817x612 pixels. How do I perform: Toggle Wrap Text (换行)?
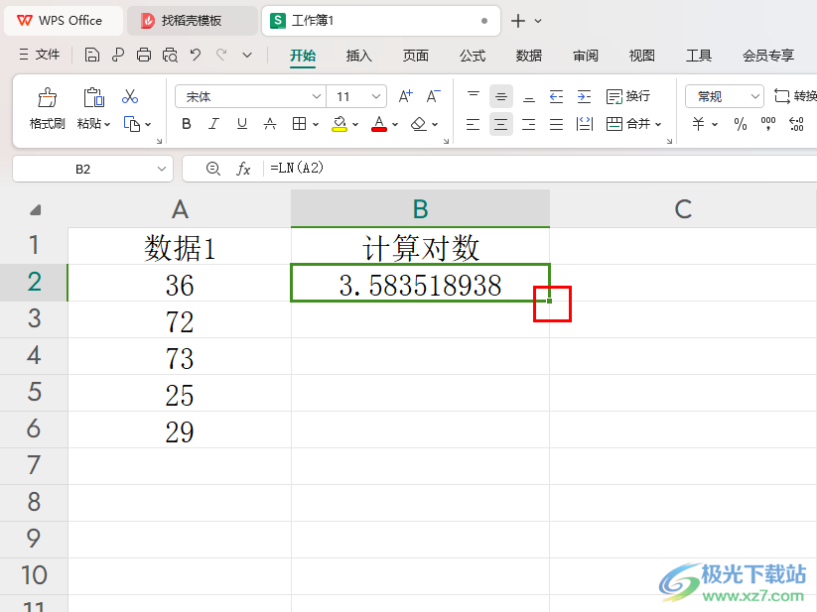point(628,97)
